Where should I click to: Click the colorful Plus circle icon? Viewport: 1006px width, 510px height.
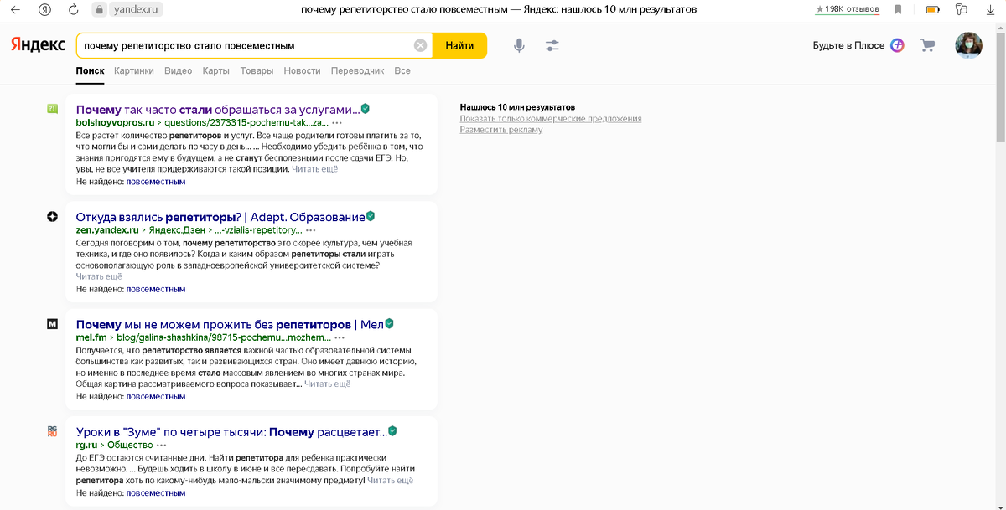tap(897, 45)
